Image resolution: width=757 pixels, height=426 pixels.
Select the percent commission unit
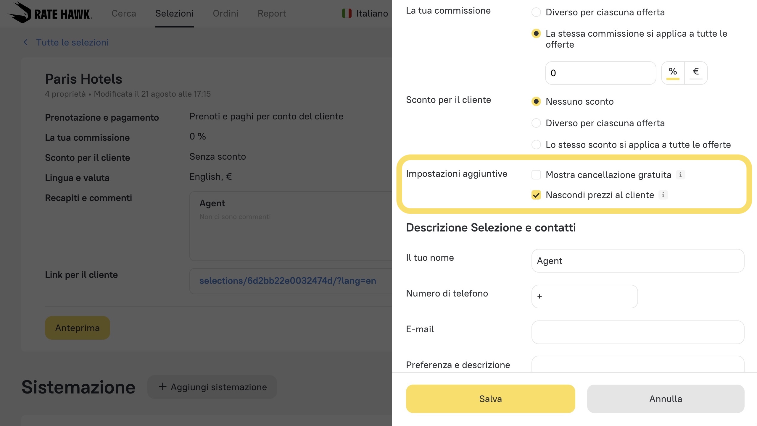pyautogui.click(x=673, y=73)
